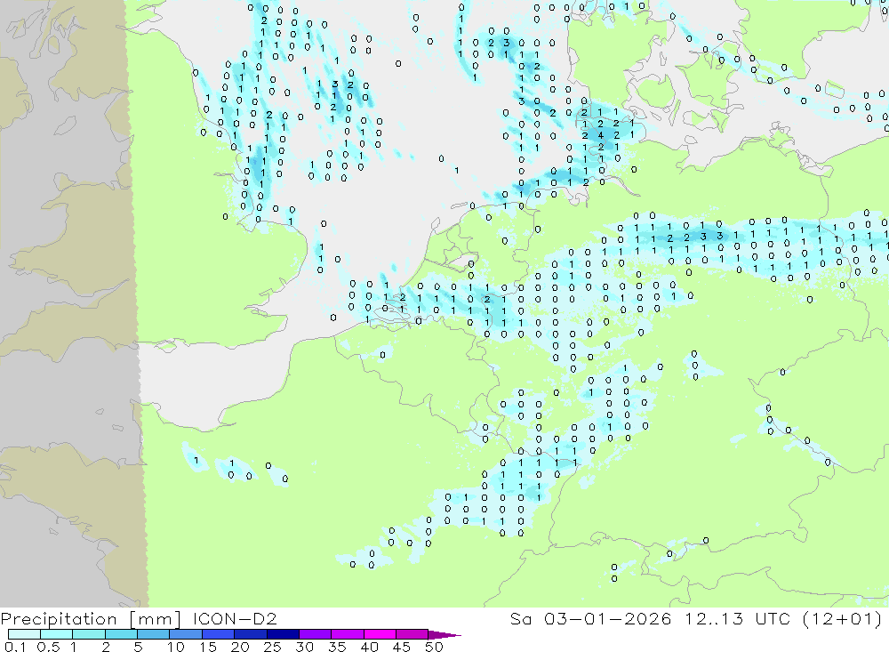
Task: Click the 'Precipitation' title word
Action: 59,619
